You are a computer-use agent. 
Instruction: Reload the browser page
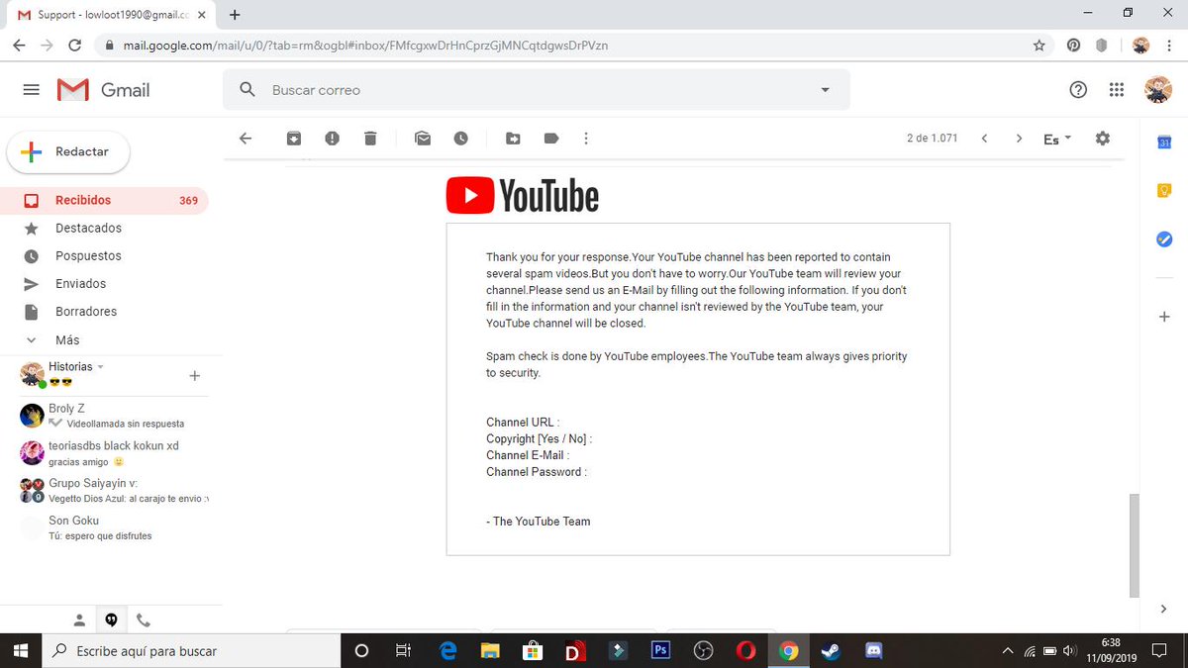(74, 46)
